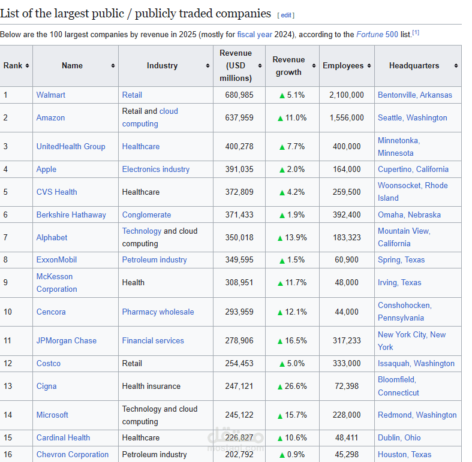Sort by Employees column sort arrows
The height and width of the screenshot is (462, 472).
coord(369,65)
